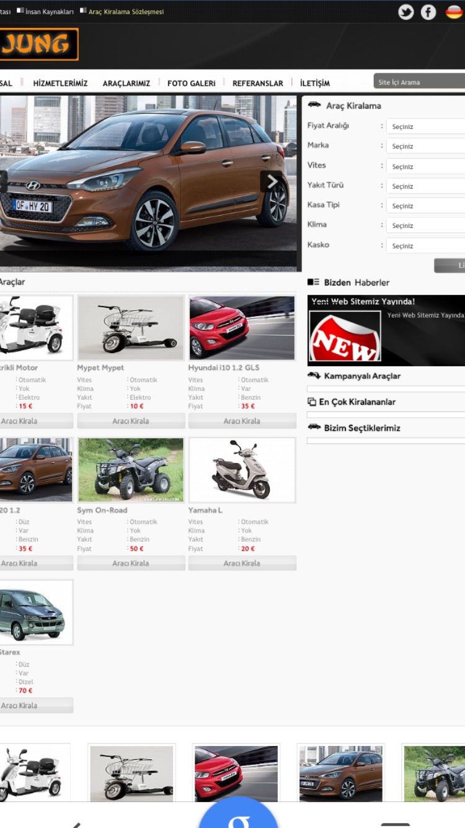Screen dimensions: 465x828
Task: Select the green shopping scooter in bottom carousel
Action: point(131,773)
